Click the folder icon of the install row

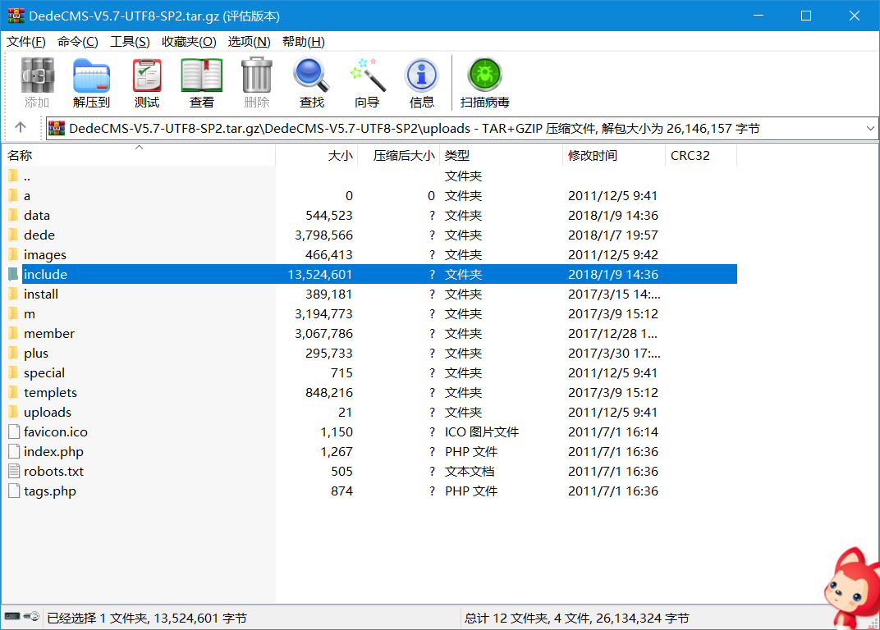[x=13, y=294]
